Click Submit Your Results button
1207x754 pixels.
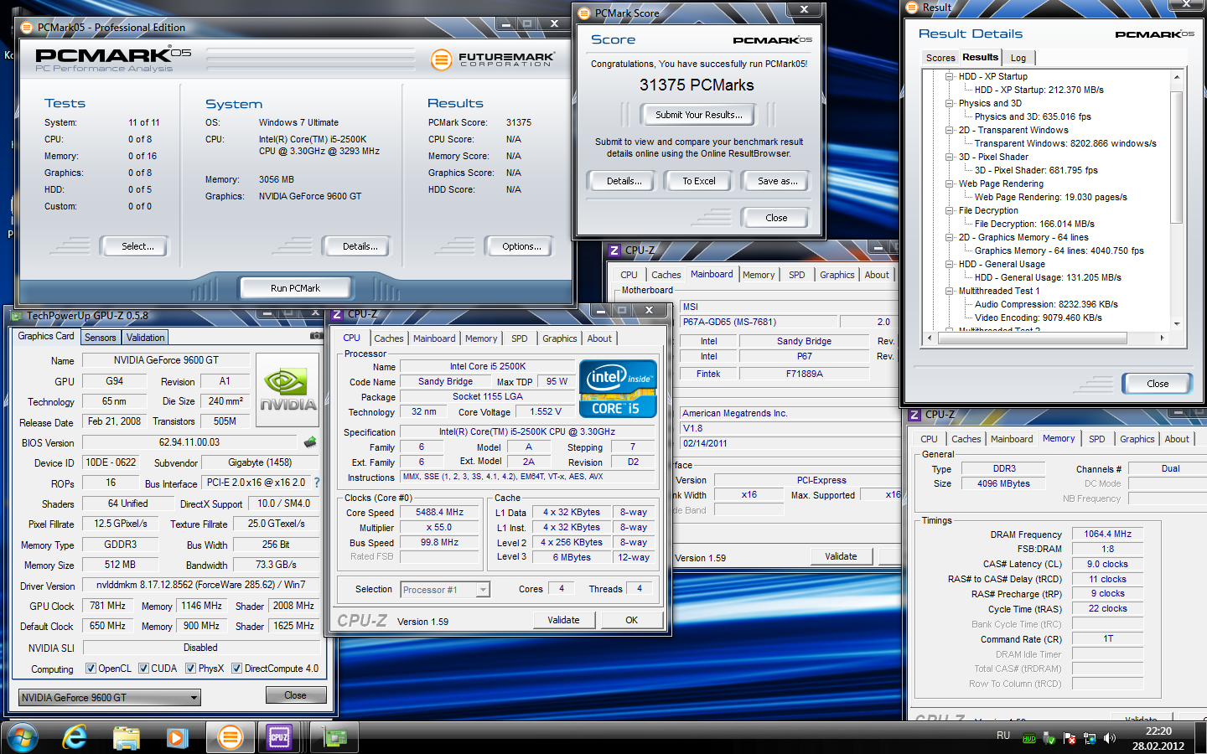point(698,115)
